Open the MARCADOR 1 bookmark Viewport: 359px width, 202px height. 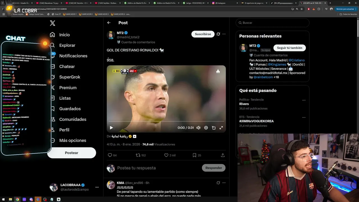(x=70, y=14)
